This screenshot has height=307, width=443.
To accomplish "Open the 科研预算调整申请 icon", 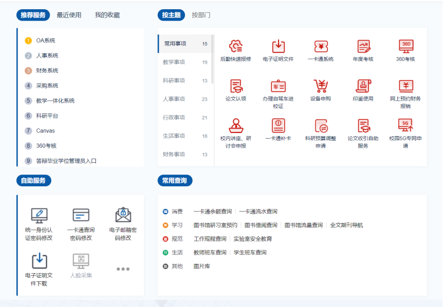I will [x=321, y=126].
